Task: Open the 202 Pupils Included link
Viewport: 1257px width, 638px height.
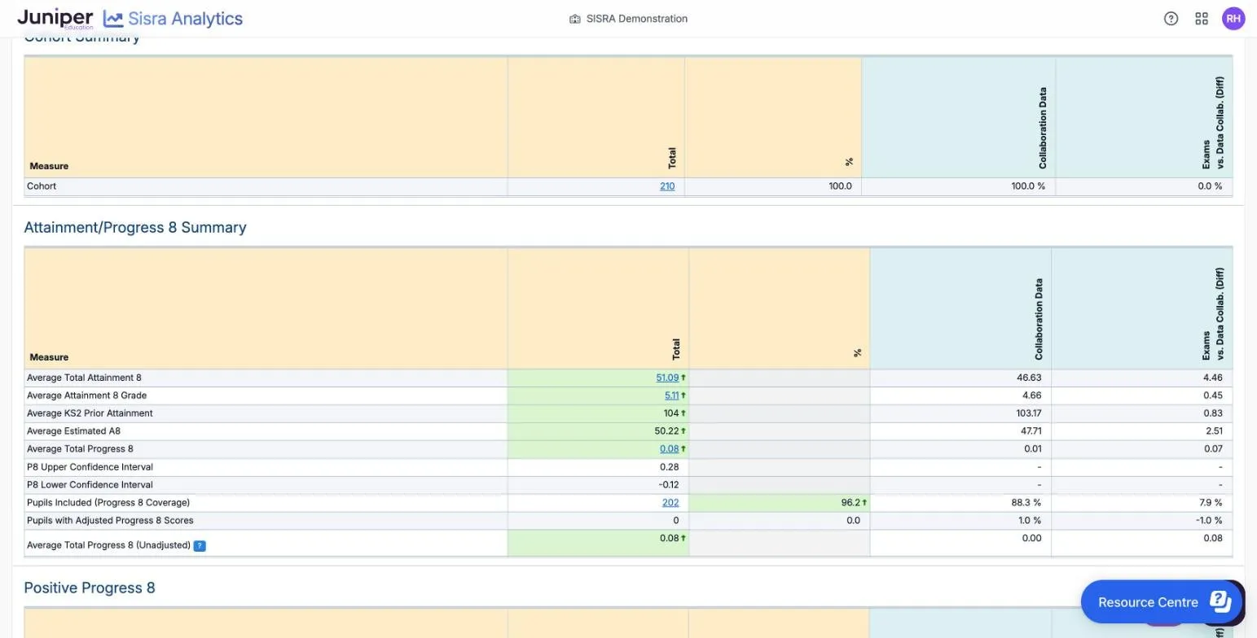Action: coord(670,503)
